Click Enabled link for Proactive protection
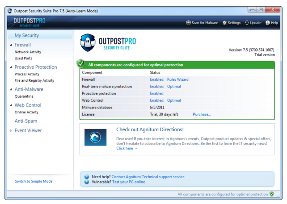Screen dimensions: 287x204 pyautogui.click(x=156, y=93)
